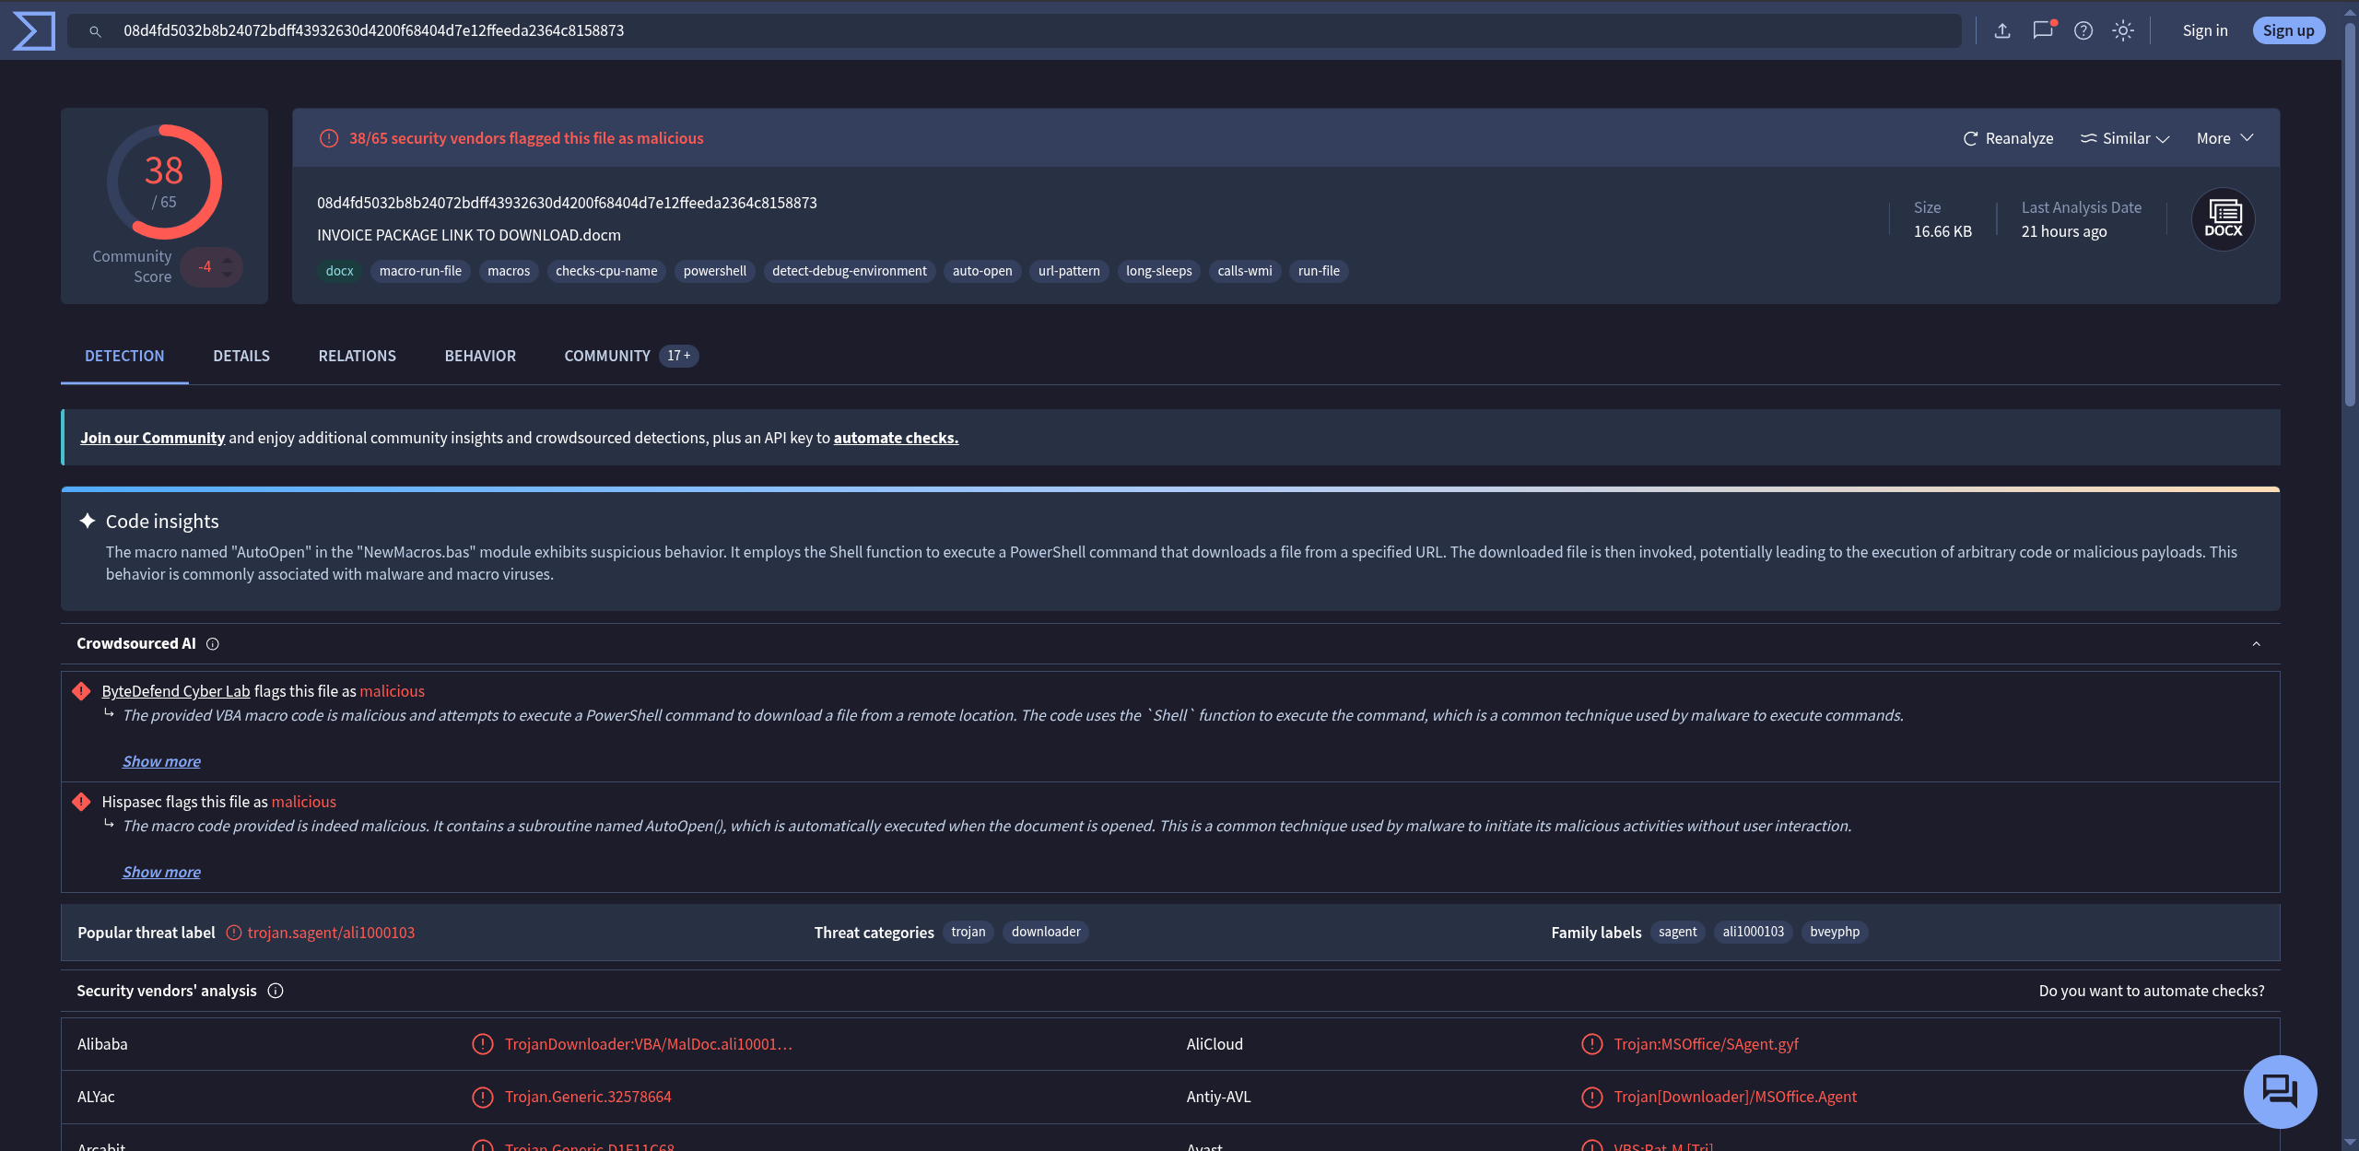
Task: Click the Trojan.Generic.32578664 detection result
Action: coord(588,1097)
